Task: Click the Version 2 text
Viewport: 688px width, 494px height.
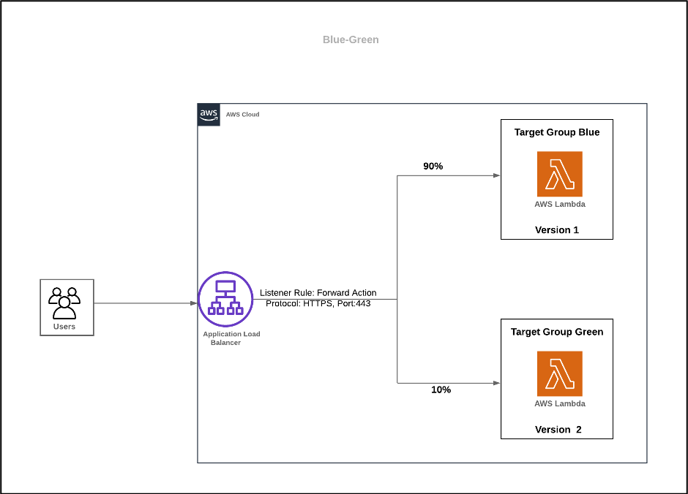Action: click(556, 429)
